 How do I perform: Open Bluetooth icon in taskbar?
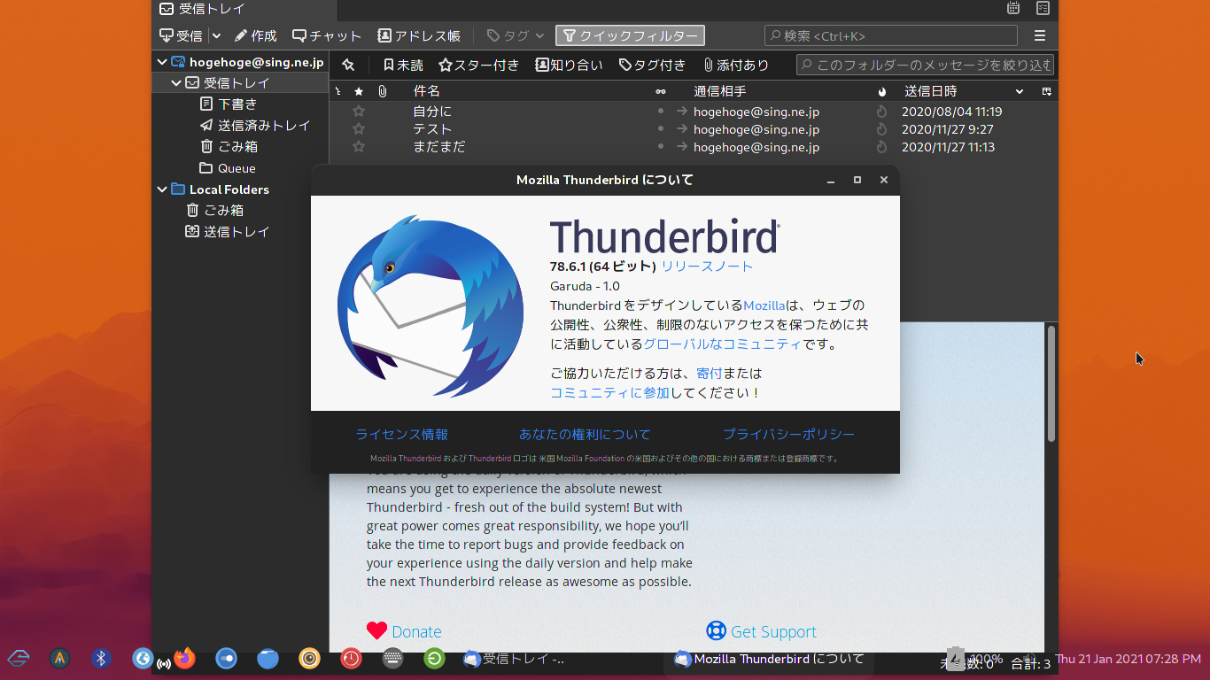click(101, 658)
